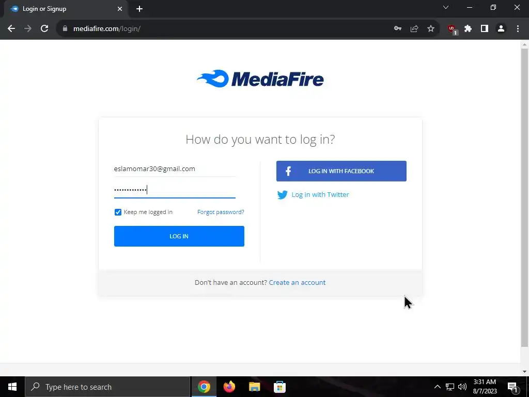Open the Chrome profile avatar icon
This screenshot has width=529, height=397.
coord(501,29)
